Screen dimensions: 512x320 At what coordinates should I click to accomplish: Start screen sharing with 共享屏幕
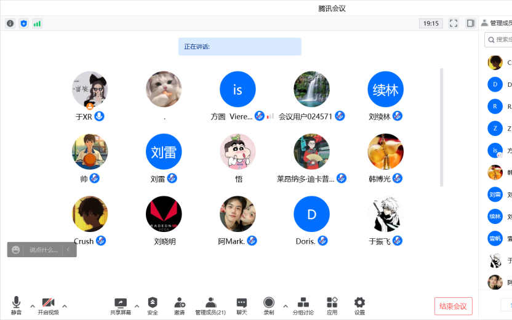[121, 306]
